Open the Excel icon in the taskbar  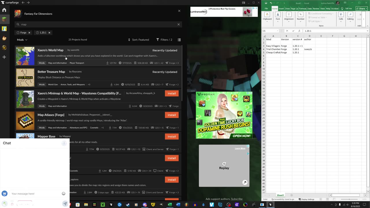point(170,205)
